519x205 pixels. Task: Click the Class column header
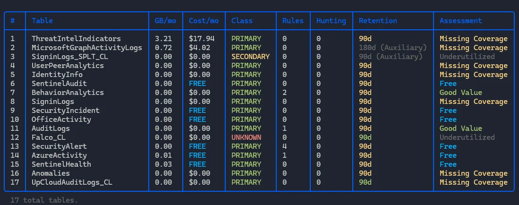pyautogui.click(x=242, y=21)
